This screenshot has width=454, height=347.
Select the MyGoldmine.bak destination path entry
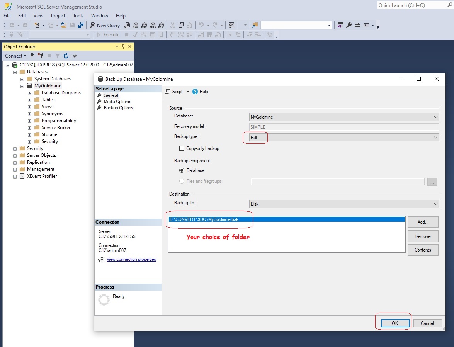point(287,219)
